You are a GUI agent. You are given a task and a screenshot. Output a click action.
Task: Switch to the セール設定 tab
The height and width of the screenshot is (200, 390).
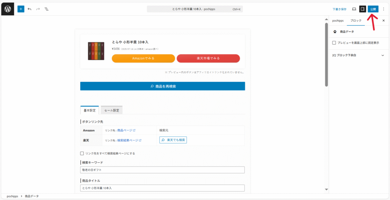click(112, 110)
